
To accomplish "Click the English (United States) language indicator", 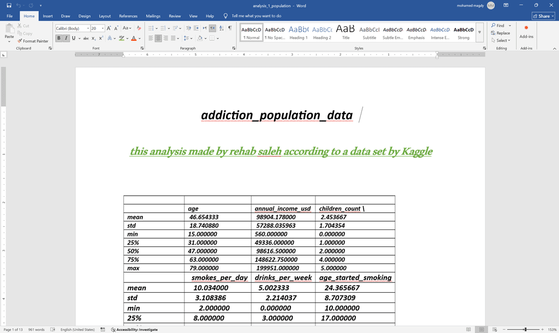I will coord(78,330).
